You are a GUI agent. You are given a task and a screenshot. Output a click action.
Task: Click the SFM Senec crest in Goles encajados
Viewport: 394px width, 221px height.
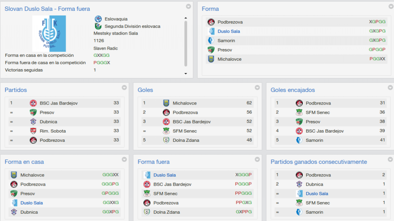(x=299, y=112)
